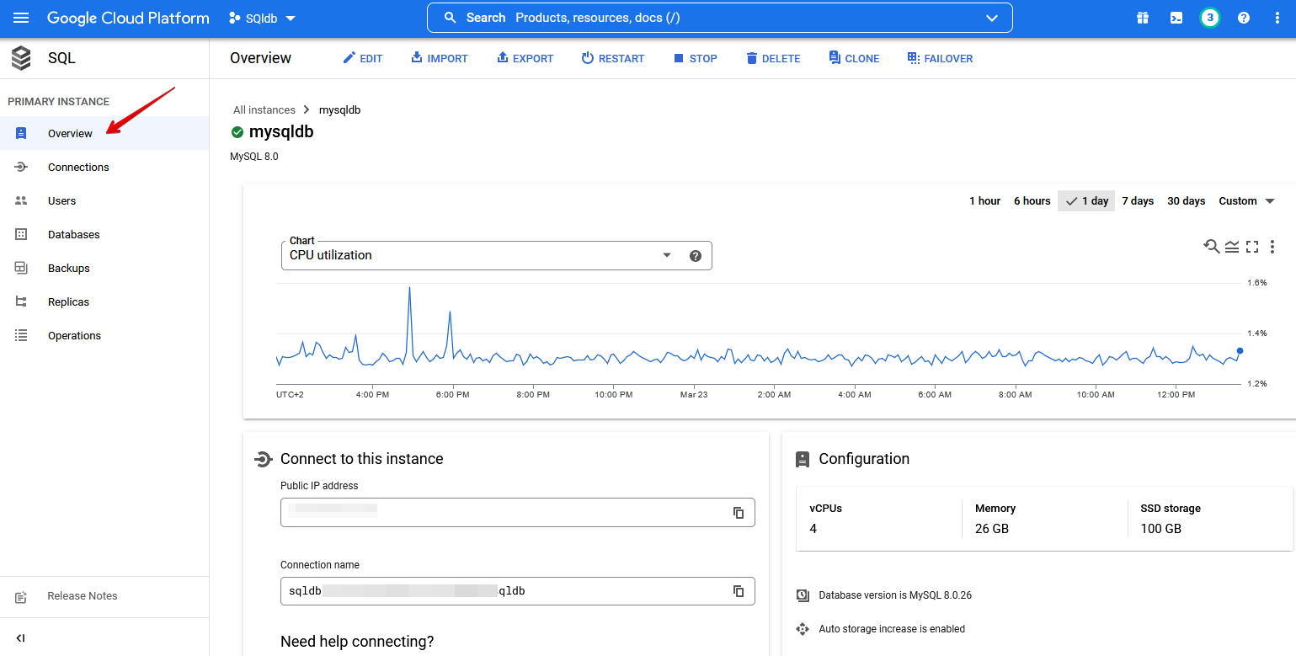1296x656 pixels.
Task: Click the Edit pencil button
Action: tap(362, 58)
